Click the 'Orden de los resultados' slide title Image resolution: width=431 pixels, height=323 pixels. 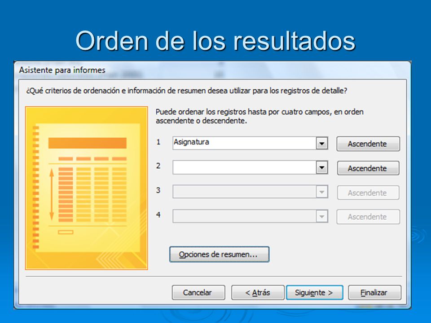tap(215, 41)
